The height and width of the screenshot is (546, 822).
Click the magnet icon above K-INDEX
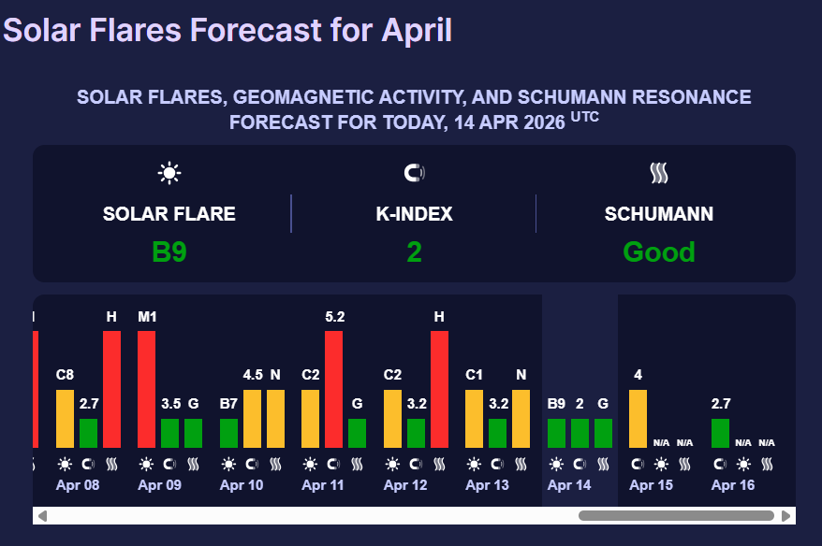pyautogui.click(x=414, y=172)
